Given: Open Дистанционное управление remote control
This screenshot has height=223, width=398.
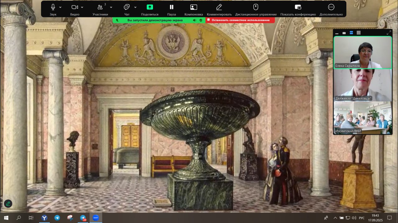Looking at the screenshot, I should [x=256, y=7].
